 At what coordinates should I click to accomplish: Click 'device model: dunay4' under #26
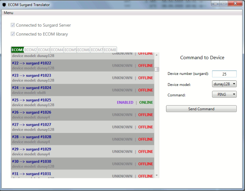(x=31, y=117)
